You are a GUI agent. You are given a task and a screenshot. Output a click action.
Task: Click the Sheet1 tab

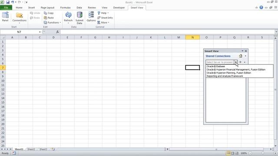pyautogui.click(x=19, y=149)
